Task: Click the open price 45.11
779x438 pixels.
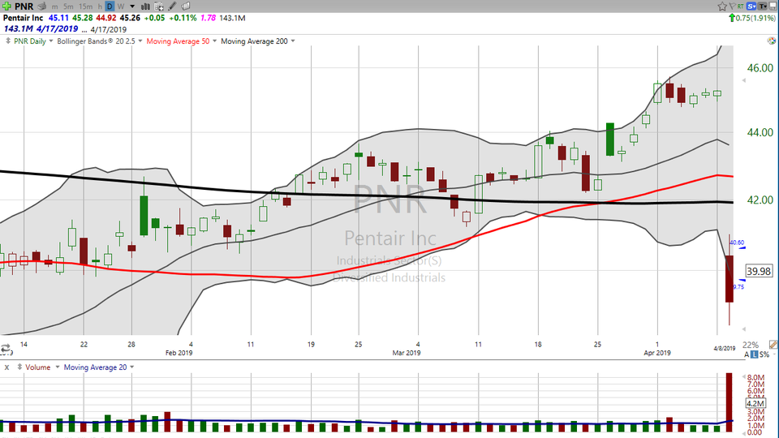Action: [58, 18]
